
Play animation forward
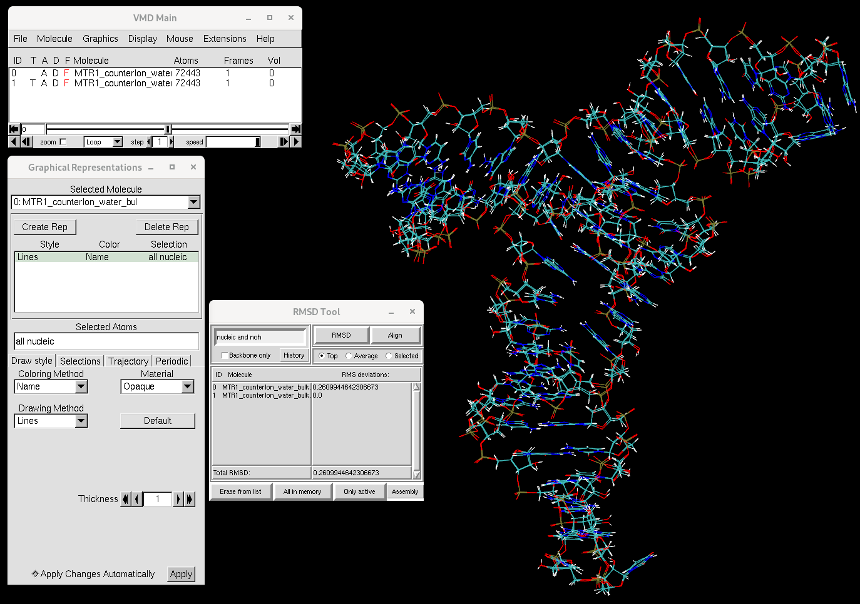pyautogui.click(x=296, y=142)
